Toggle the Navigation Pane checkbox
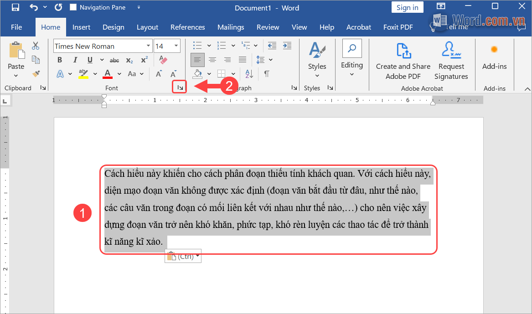 [x=73, y=7]
